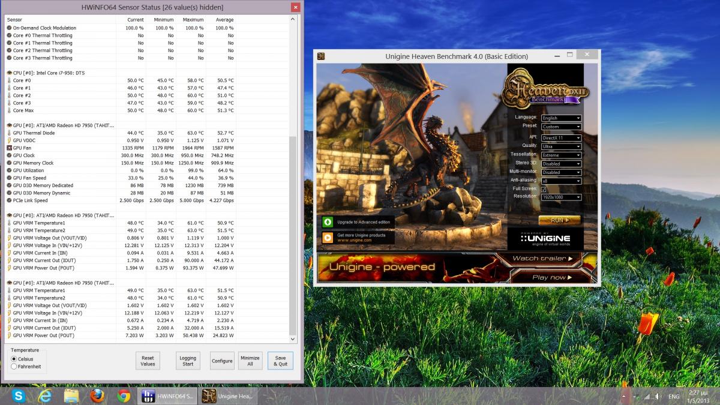Click the GPU Thermal Diode thermometer icon
720x405 pixels.
pyautogui.click(x=9, y=133)
